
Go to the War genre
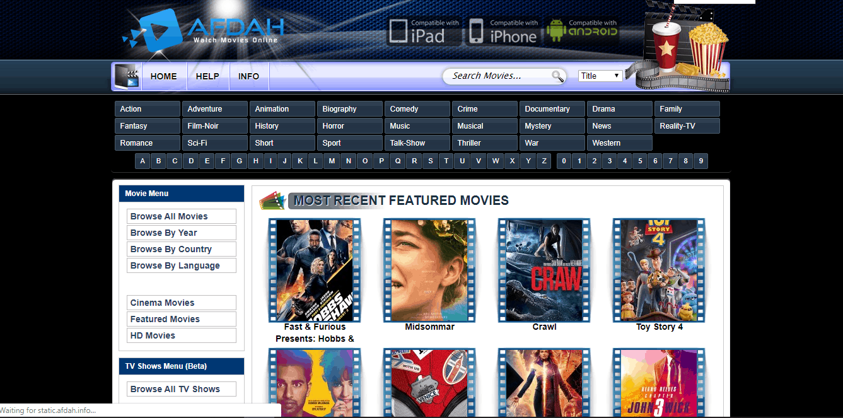(552, 143)
